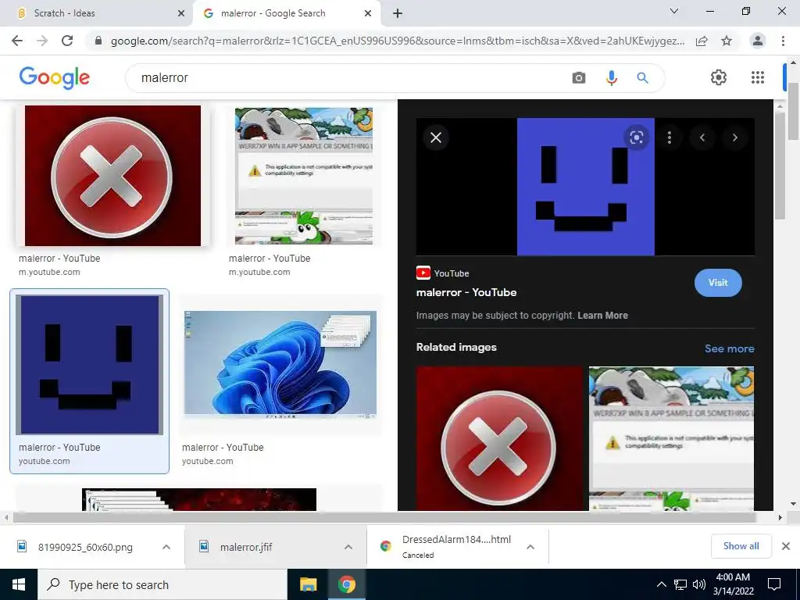
Task: Show hidden system tray icons
Action: [x=661, y=584]
